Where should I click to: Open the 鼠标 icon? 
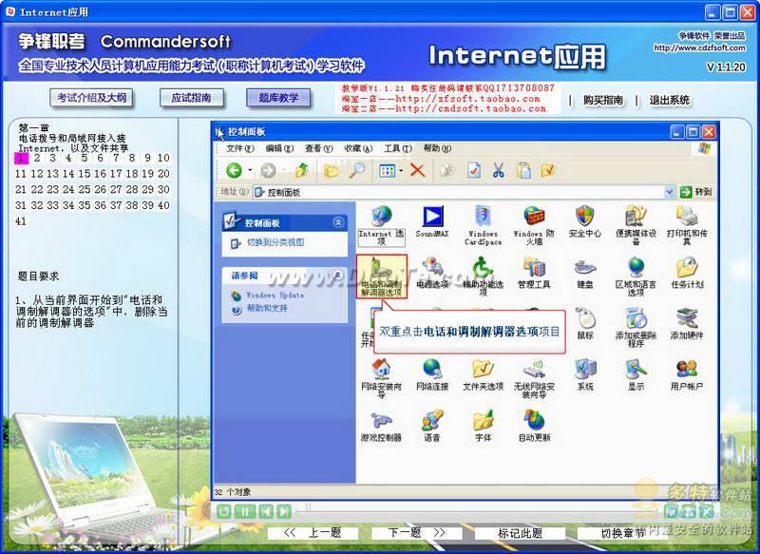[x=585, y=324]
